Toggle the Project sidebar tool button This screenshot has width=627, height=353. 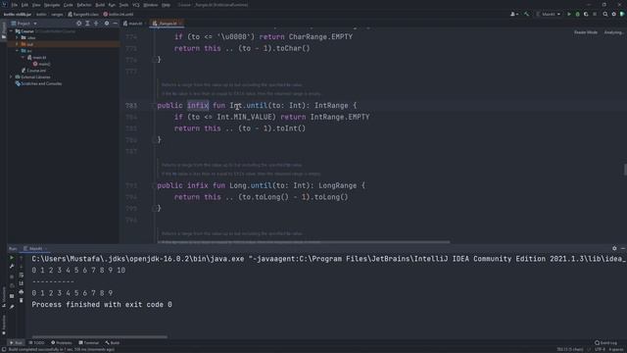click(4, 30)
